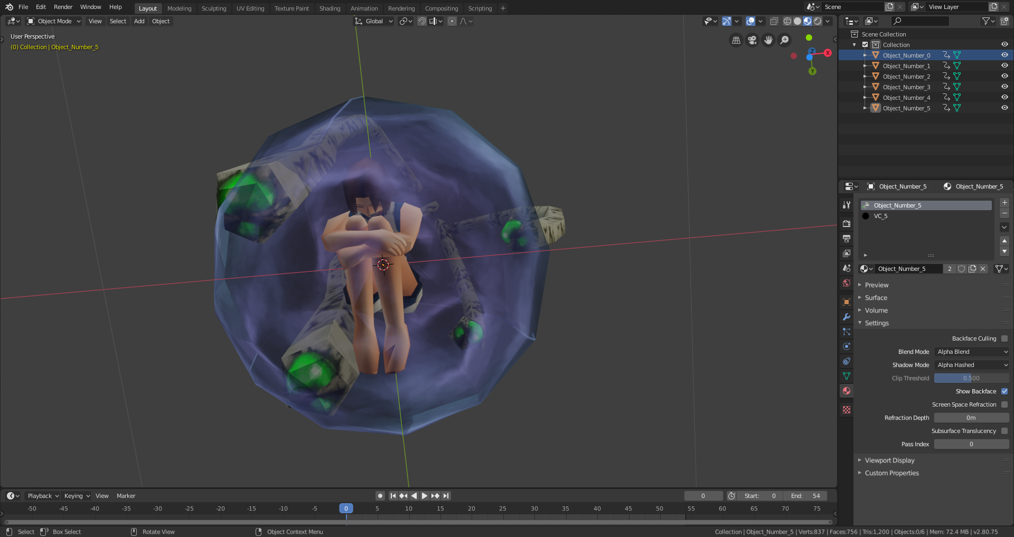The height and width of the screenshot is (537, 1014).
Task: Switch to the Sculpting workspace tab
Action: (214, 8)
